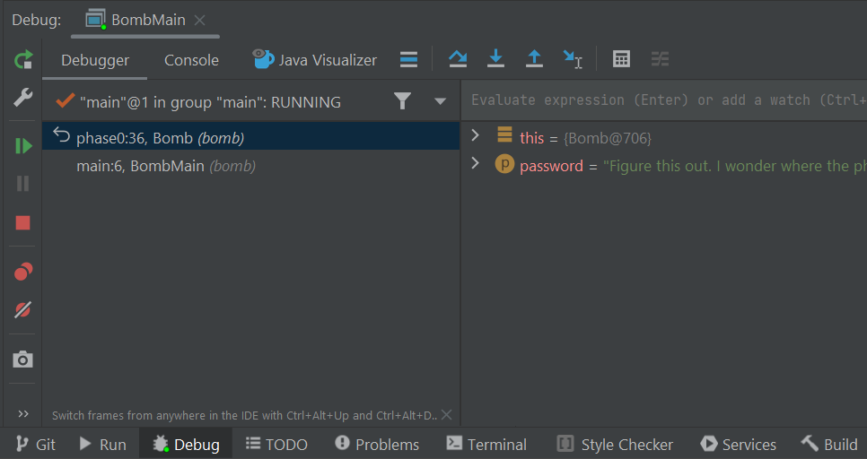The height and width of the screenshot is (459, 867).
Task: Select frame phase0:36, Bomb
Action: point(251,136)
